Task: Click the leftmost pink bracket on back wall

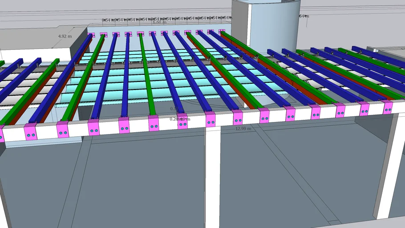Action: [92, 35]
